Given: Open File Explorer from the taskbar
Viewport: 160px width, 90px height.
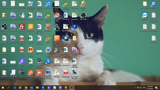Looking at the screenshot, I should [37, 87].
